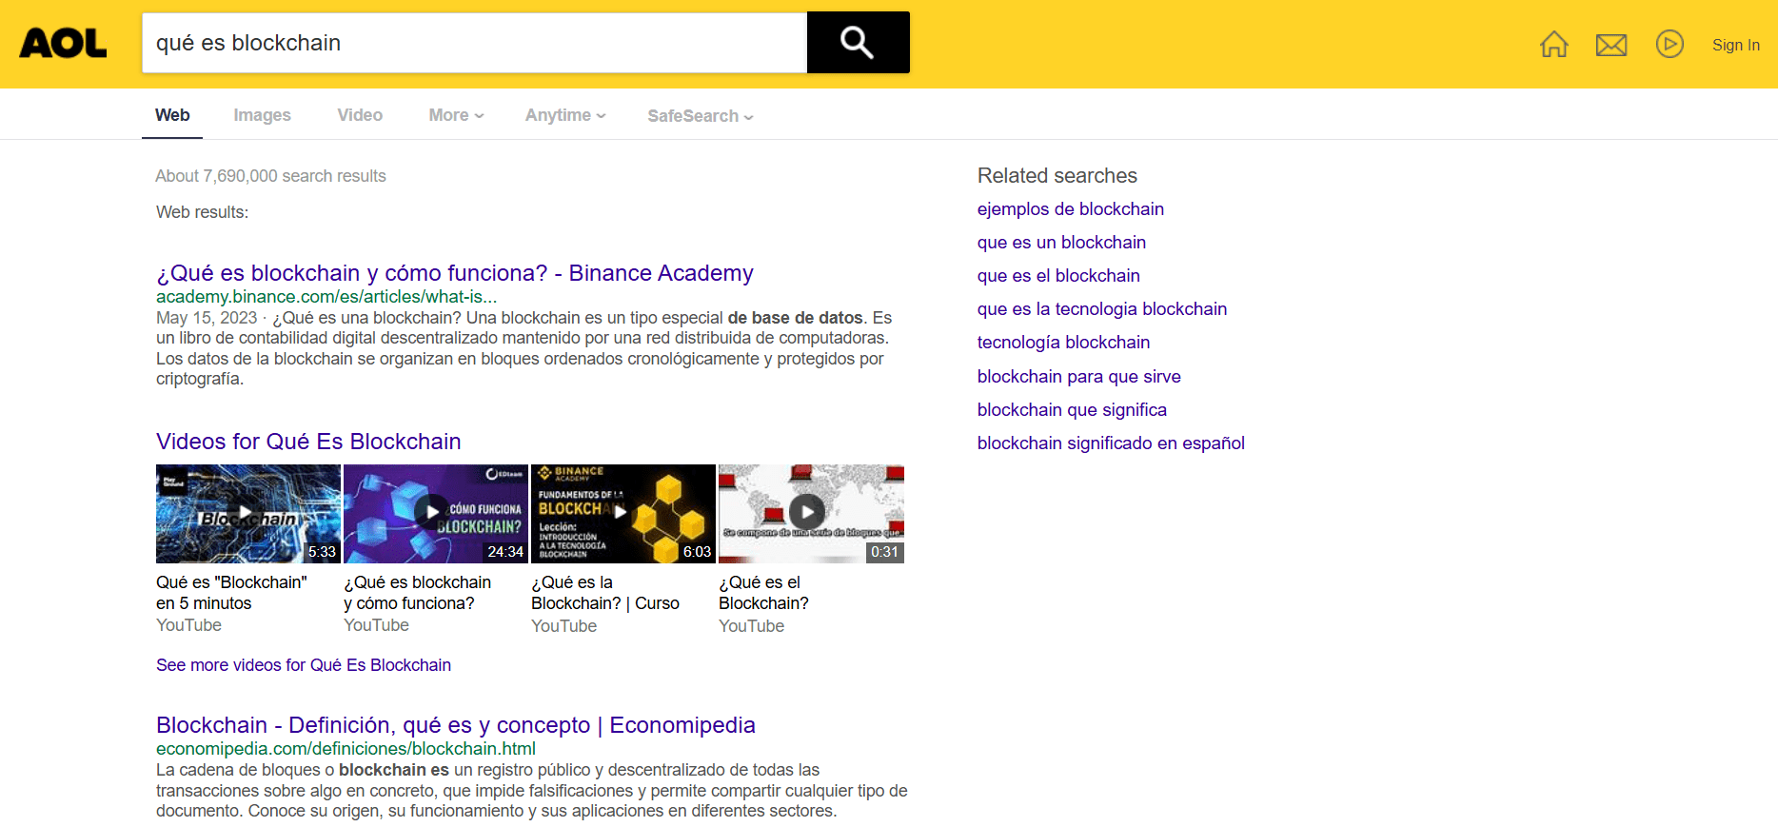The width and height of the screenshot is (1778, 827).
Task: Play the 6:03 Binance Academy video thumbnail
Action: pos(623,514)
